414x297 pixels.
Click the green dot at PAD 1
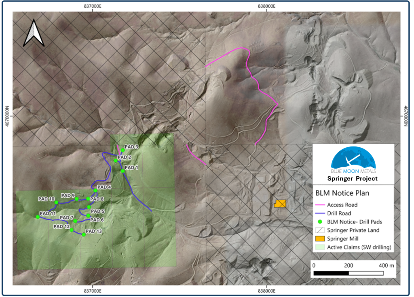(123, 171)
